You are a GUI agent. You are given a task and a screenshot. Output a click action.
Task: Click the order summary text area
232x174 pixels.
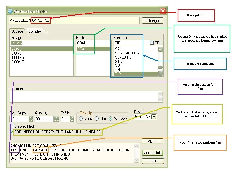[x=72, y=153]
